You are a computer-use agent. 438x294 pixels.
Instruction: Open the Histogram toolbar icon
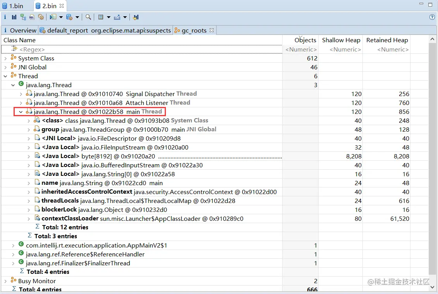click(14, 17)
